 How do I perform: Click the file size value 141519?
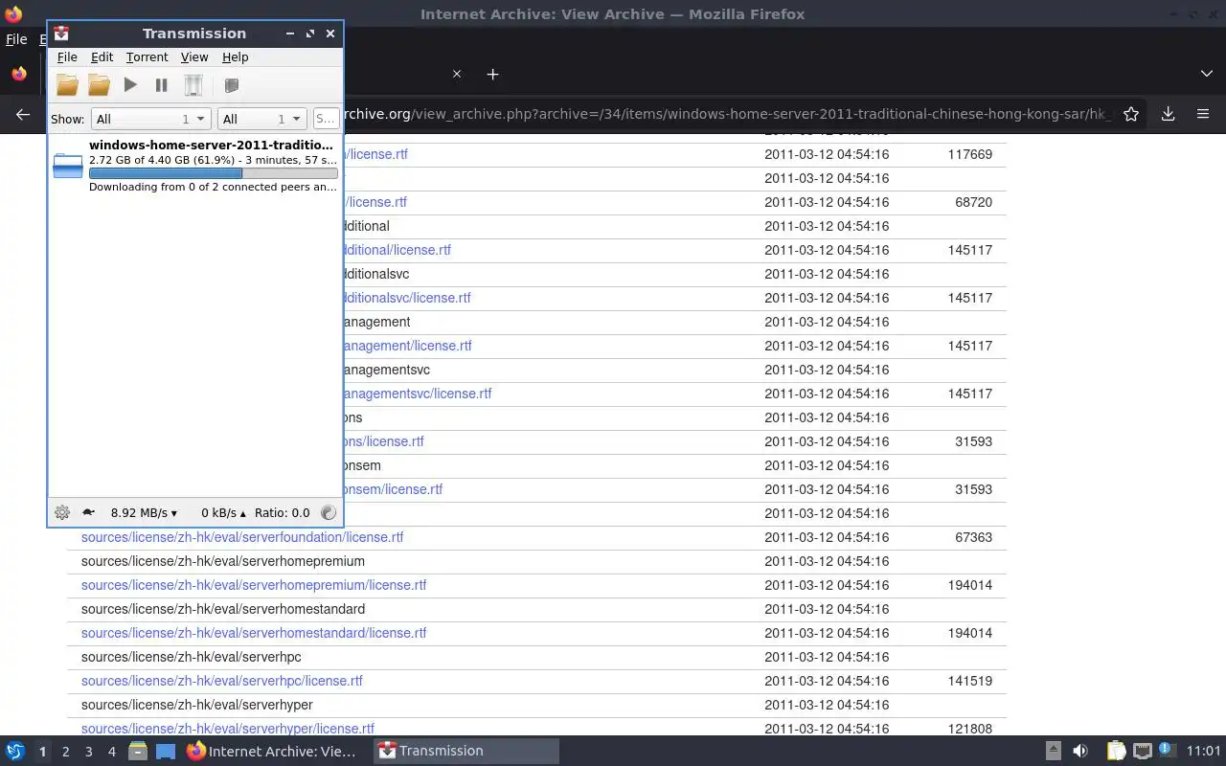[x=969, y=681]
